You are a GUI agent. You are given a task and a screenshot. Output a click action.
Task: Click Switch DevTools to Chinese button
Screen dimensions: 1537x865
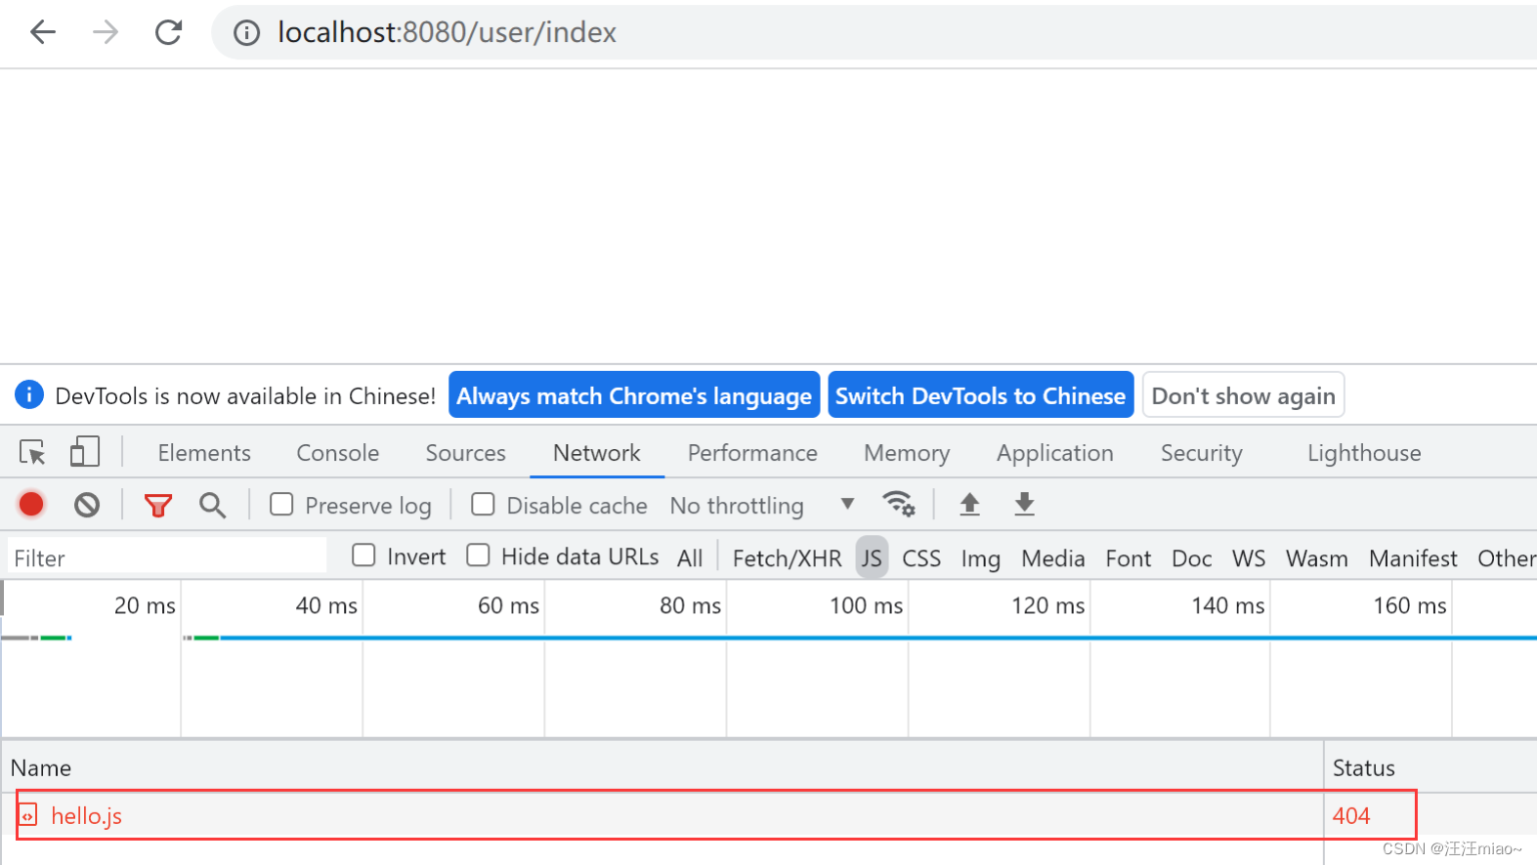980,395
